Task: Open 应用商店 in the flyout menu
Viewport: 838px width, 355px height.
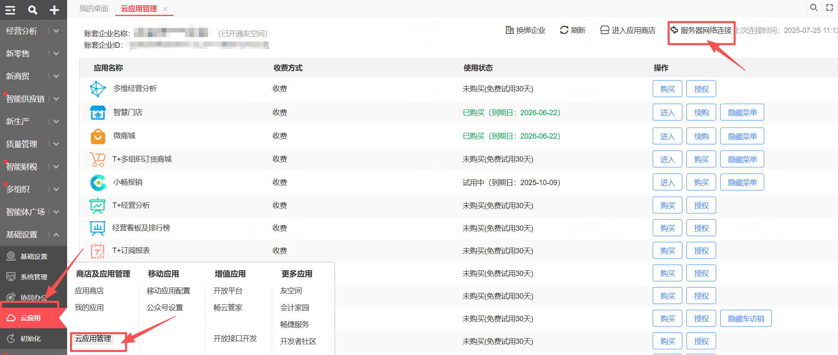Action: coord(89,291)
